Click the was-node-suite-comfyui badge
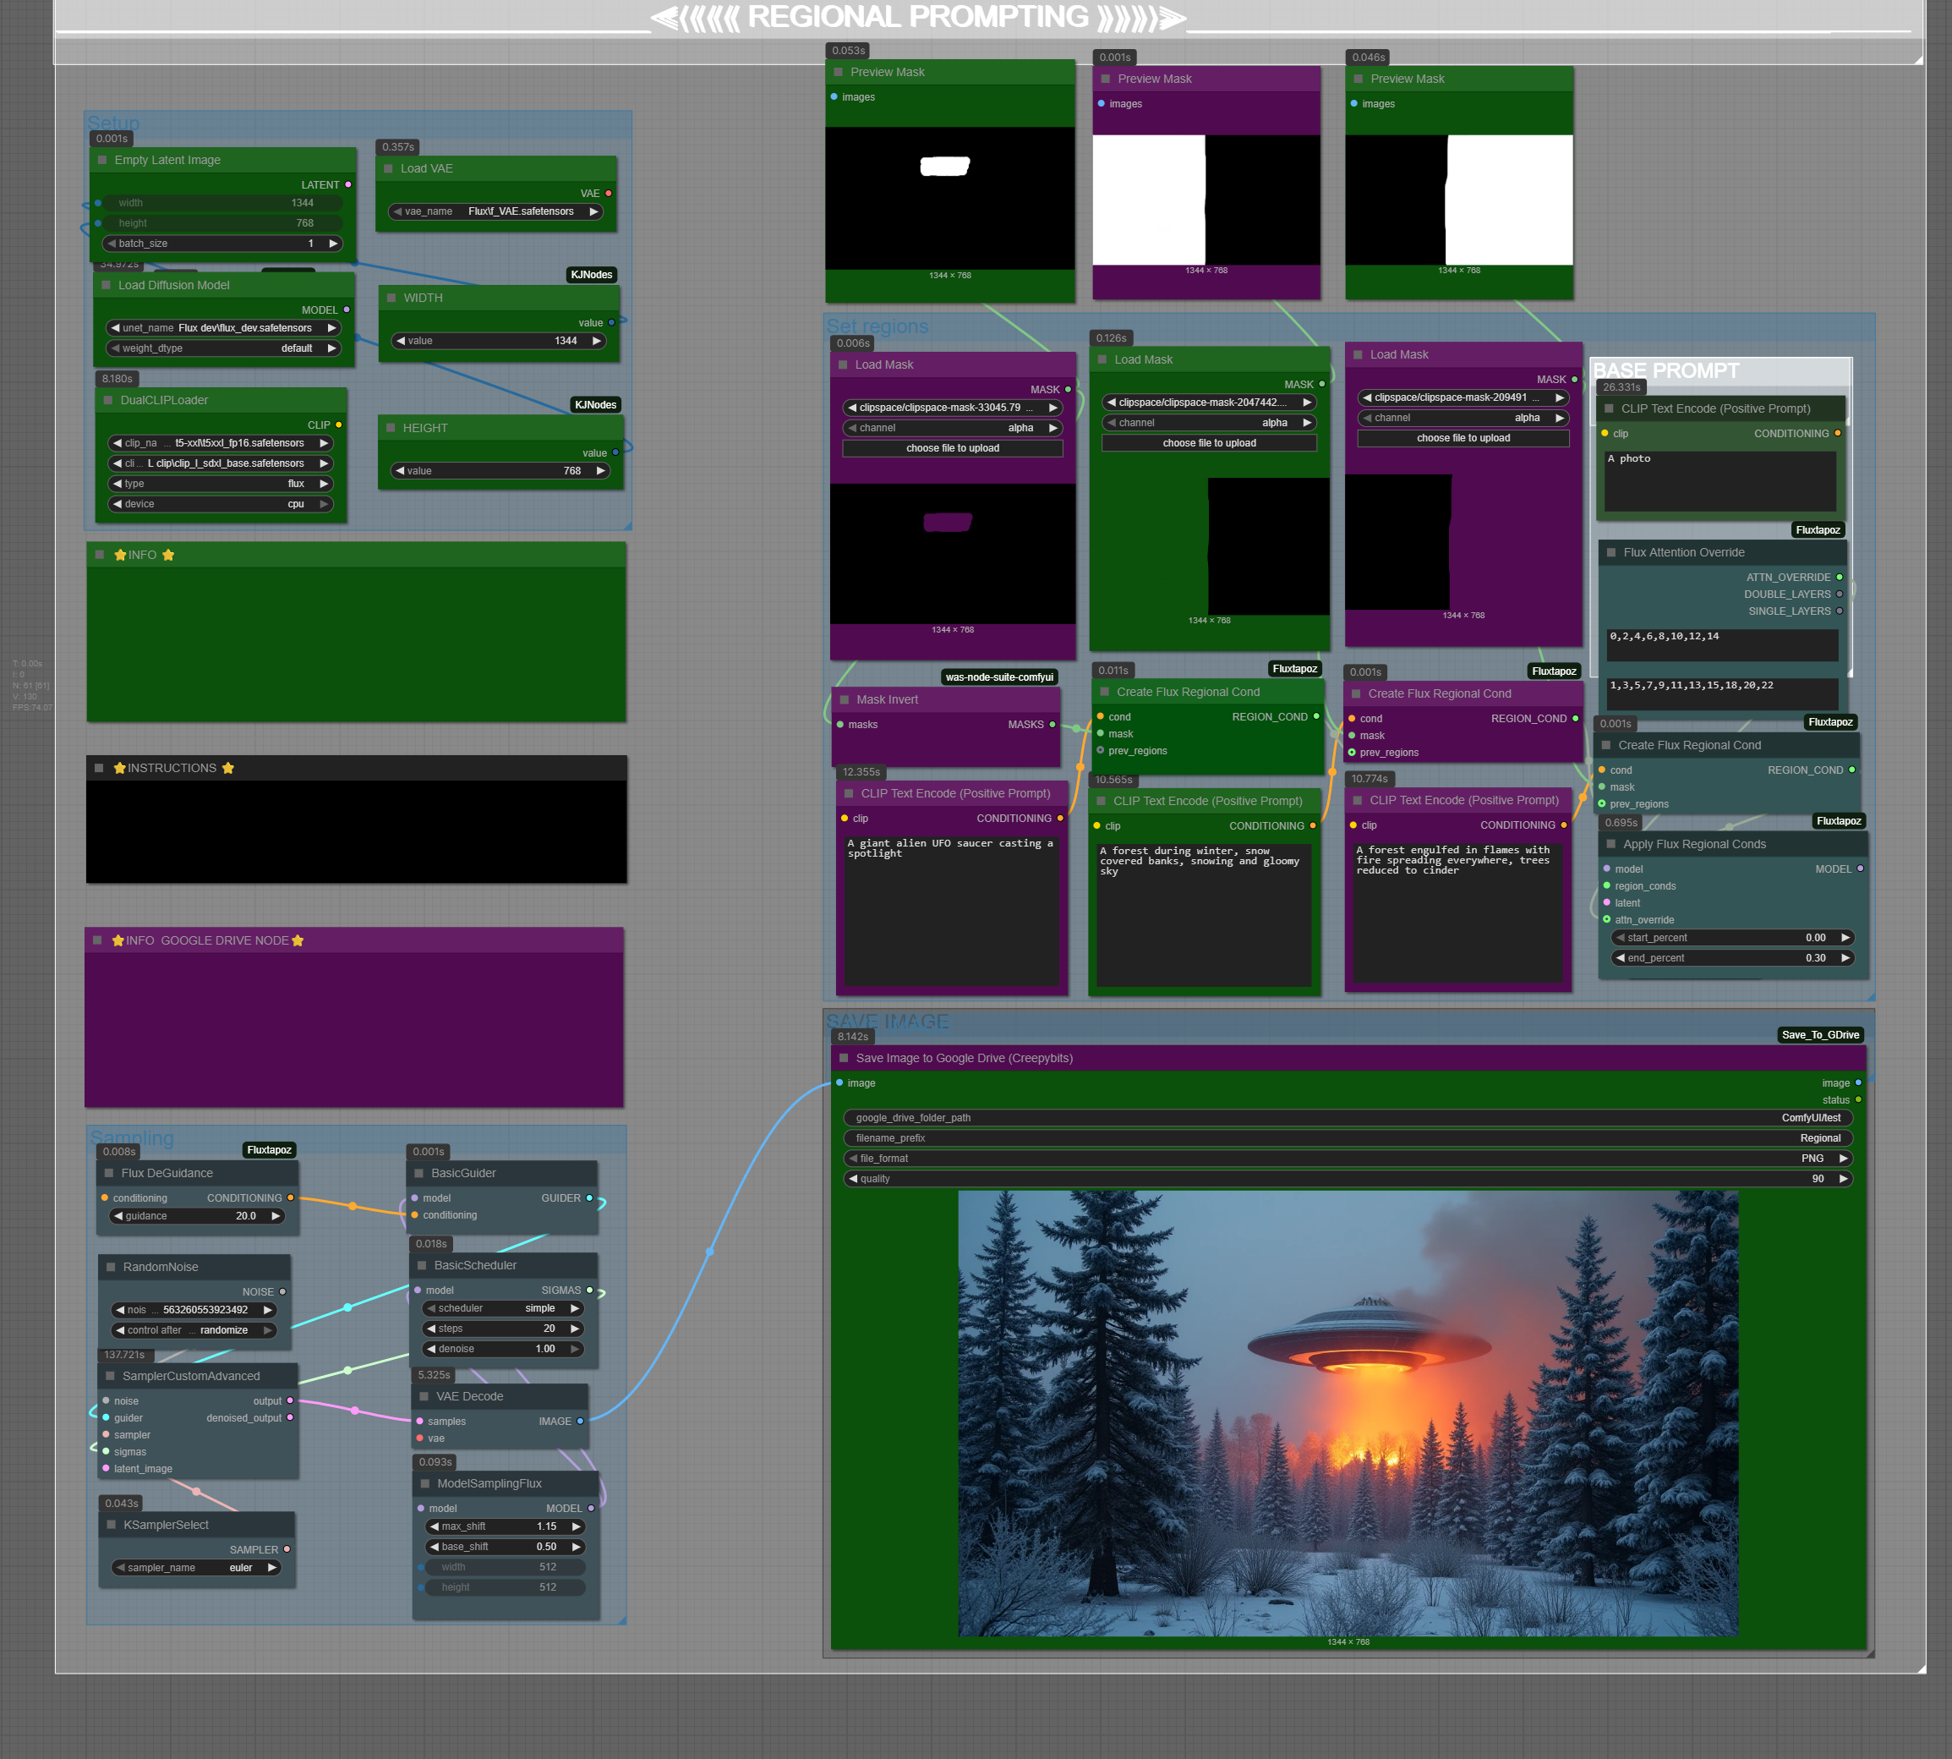This screenshot has height=1759, width=1952. [x=999, y=677]
